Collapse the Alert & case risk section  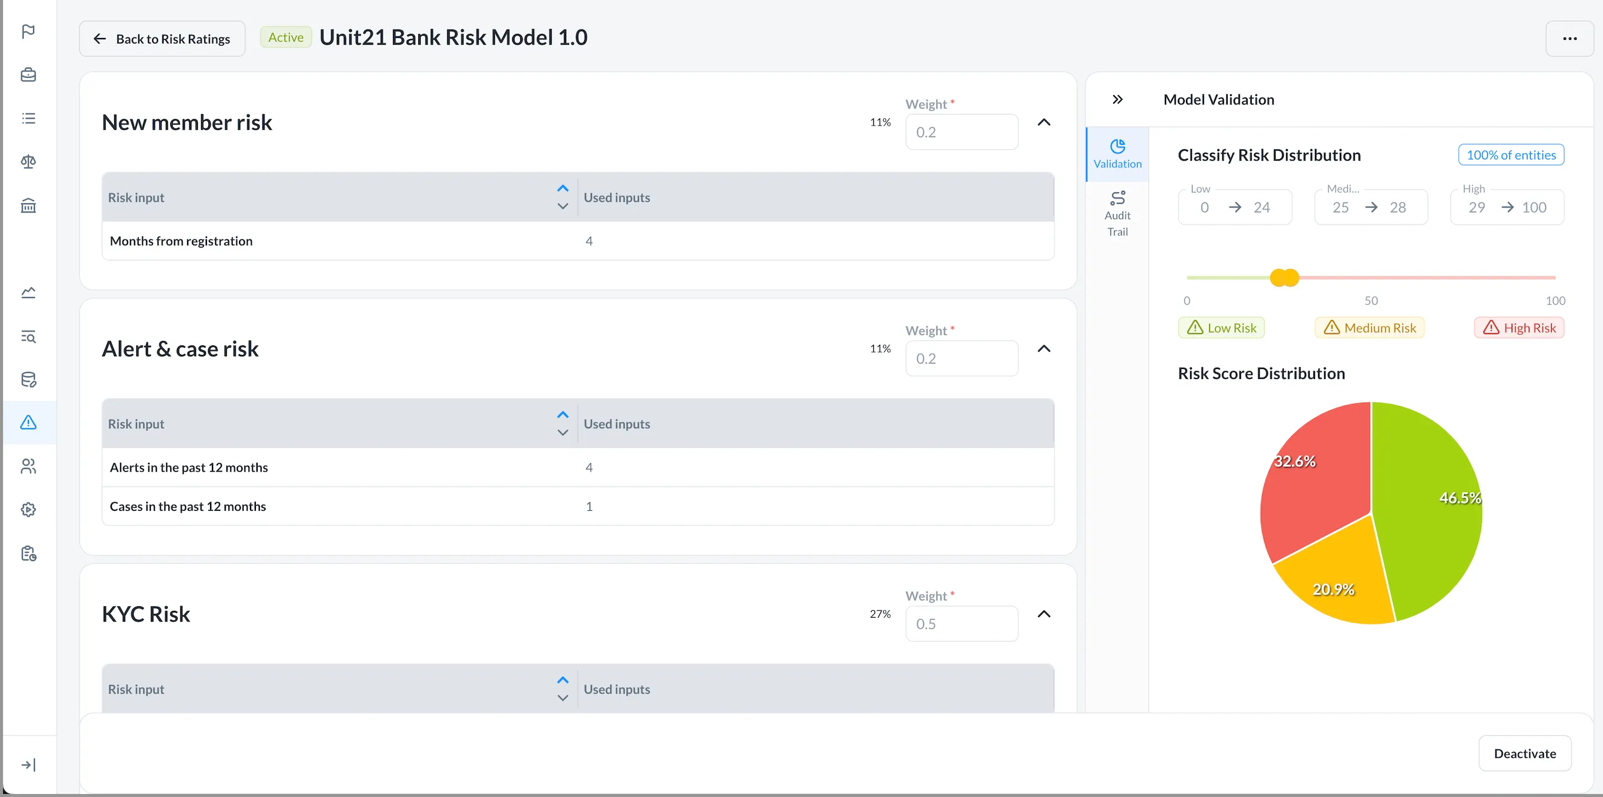pos(1044,349)
